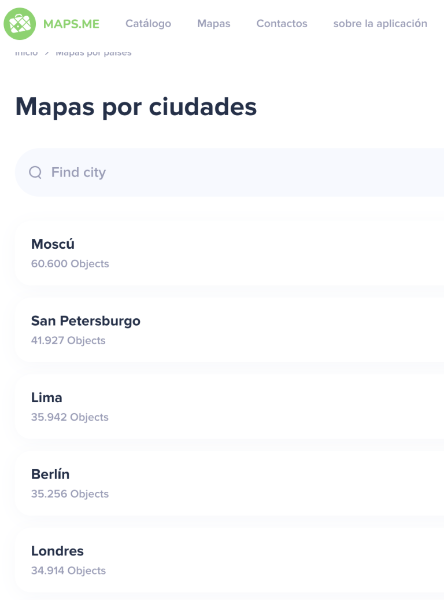Choose Berlín from the city list

[x=50, y=474]
